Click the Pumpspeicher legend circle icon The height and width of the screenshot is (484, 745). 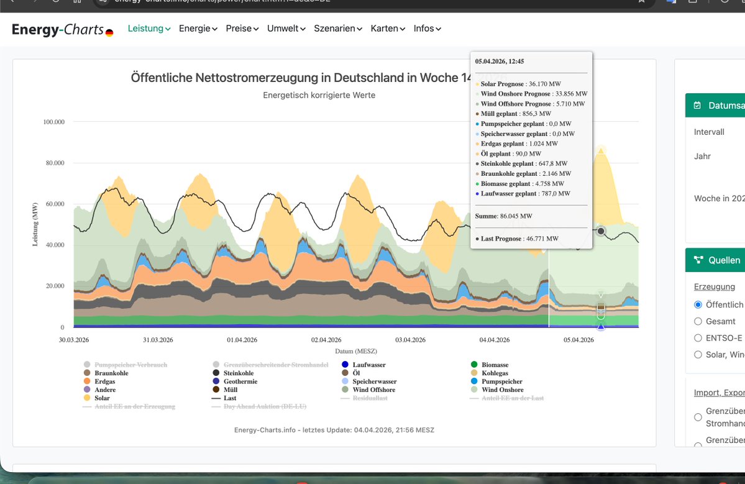coord(474,381)
